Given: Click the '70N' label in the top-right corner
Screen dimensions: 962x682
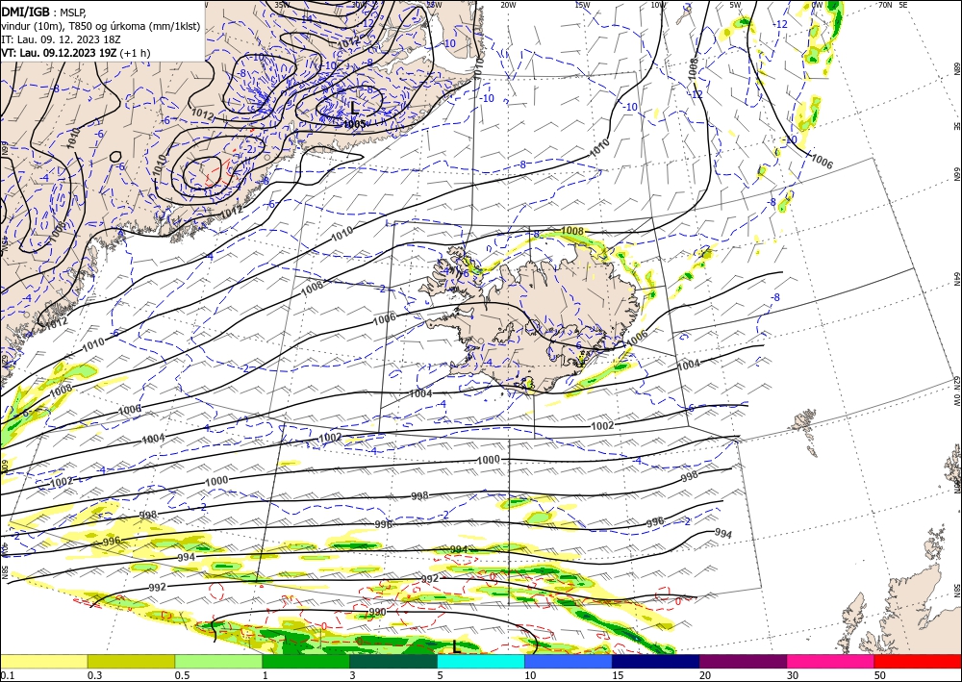Looking at the screenshot, I should pyautogui.click(x=885, y=5).
